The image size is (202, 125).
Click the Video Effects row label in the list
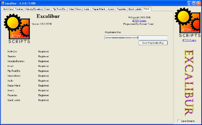tap(14, 76)
